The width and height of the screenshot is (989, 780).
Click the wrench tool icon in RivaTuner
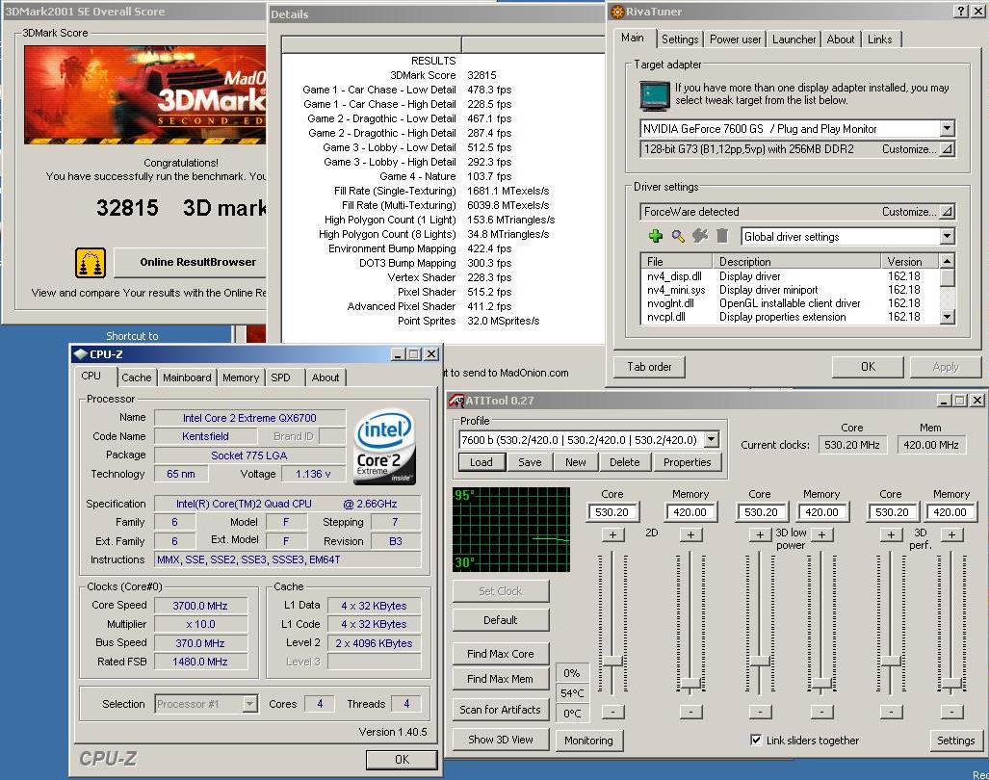pyautogui.click(x=700, y=236)
